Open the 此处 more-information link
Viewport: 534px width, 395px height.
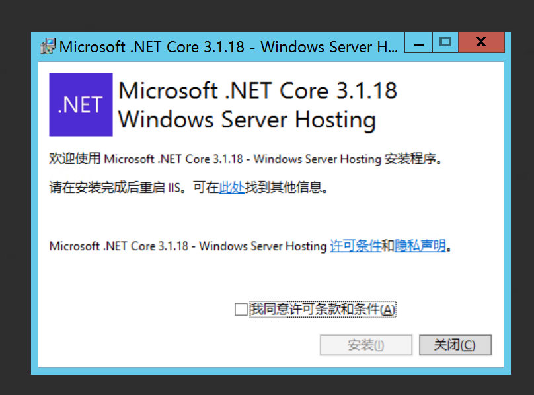click(x=231, y=188)
